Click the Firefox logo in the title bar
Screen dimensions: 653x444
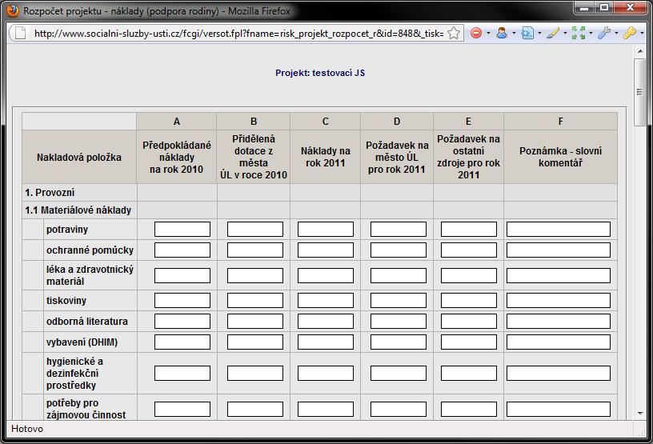pyautogui.click(x=13, y=10)
